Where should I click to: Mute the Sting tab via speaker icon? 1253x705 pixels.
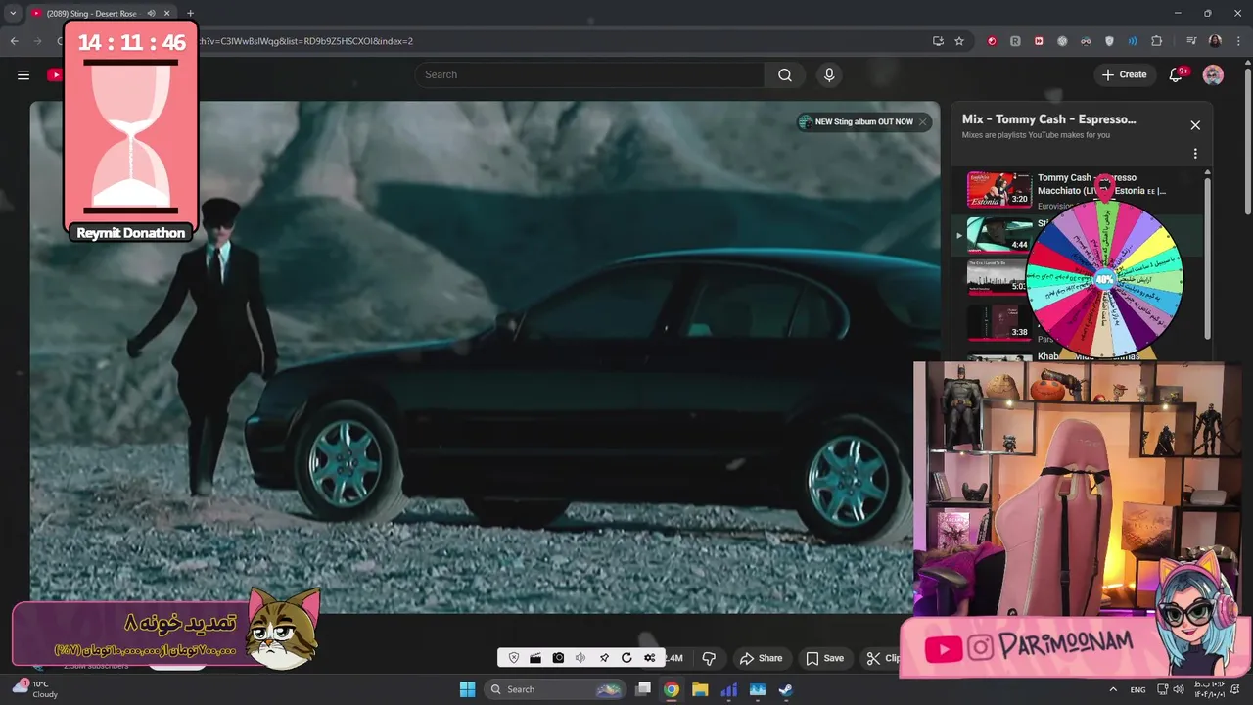[151, 14]
